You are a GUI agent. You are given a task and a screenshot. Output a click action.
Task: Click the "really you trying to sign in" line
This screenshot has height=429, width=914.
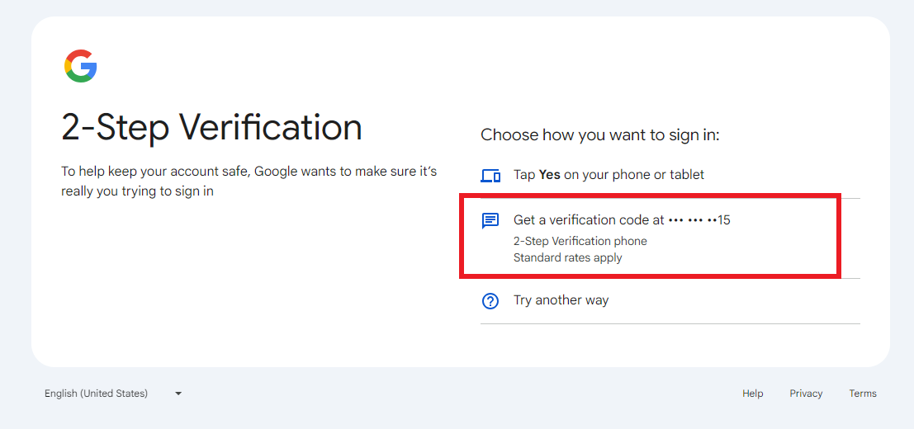tap(137, 191)
